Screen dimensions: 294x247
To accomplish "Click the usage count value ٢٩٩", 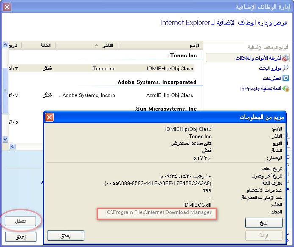I will pyautogui.click(x=207, y=191).
